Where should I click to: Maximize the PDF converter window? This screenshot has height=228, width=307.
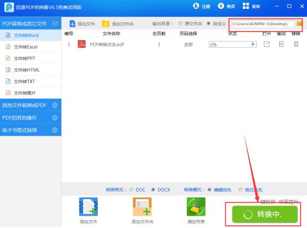[x=289, y=6]
